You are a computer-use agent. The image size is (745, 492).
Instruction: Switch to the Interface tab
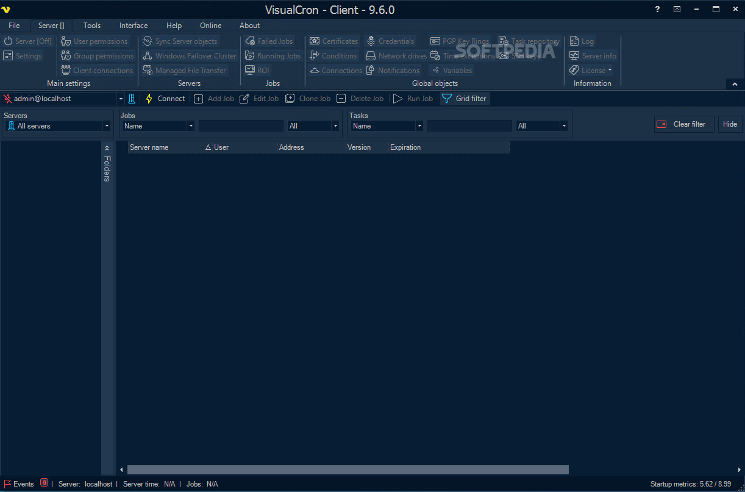[x=134, y=26]
